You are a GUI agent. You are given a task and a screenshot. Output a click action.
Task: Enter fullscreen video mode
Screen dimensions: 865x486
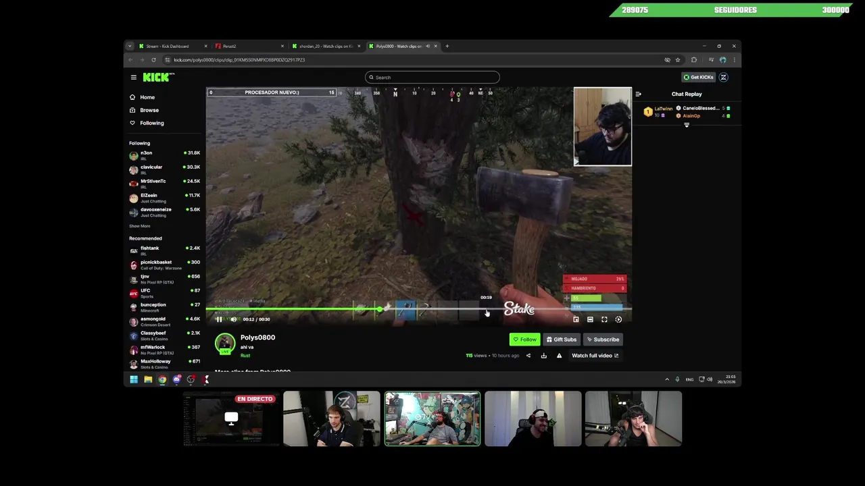[604, 319]
